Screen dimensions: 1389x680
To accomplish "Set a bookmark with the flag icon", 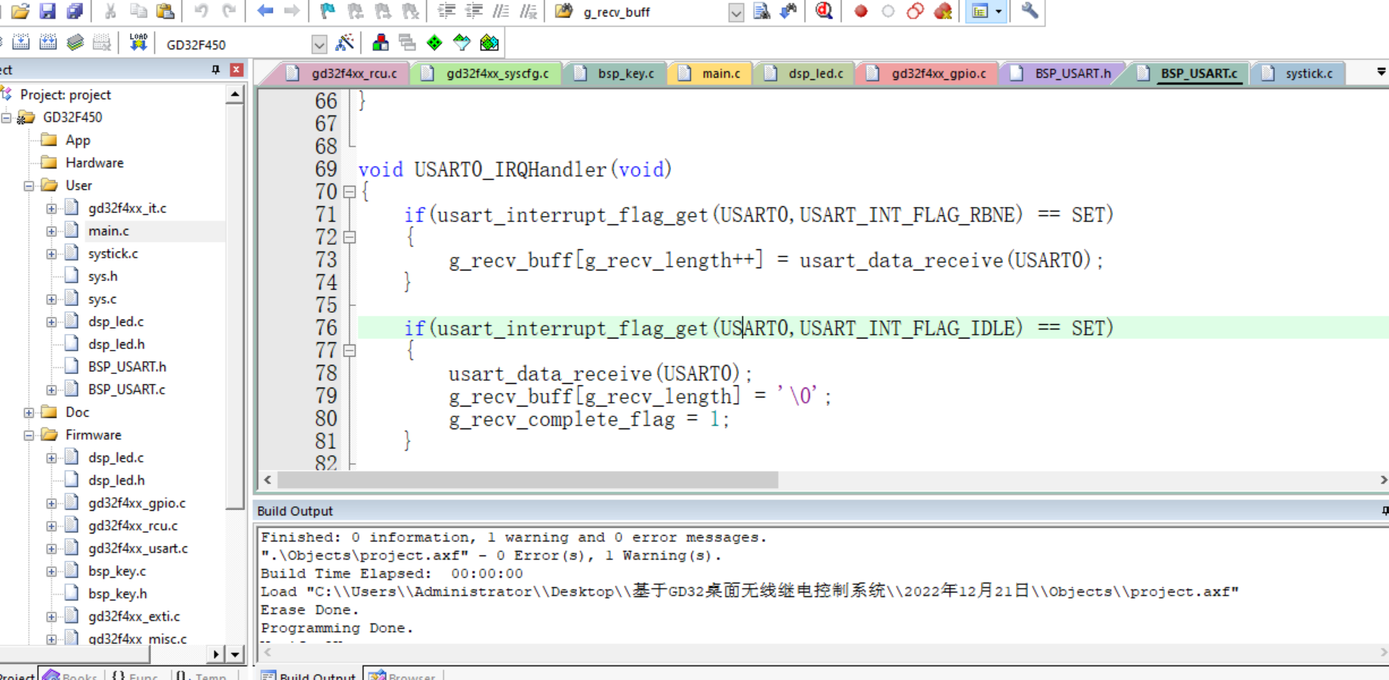I will 327,11.
